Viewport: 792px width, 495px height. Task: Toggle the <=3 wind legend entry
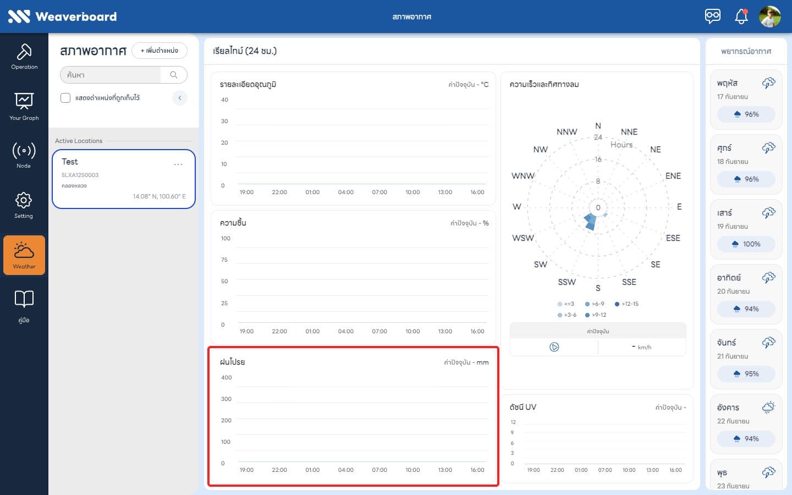click(566, 304)
